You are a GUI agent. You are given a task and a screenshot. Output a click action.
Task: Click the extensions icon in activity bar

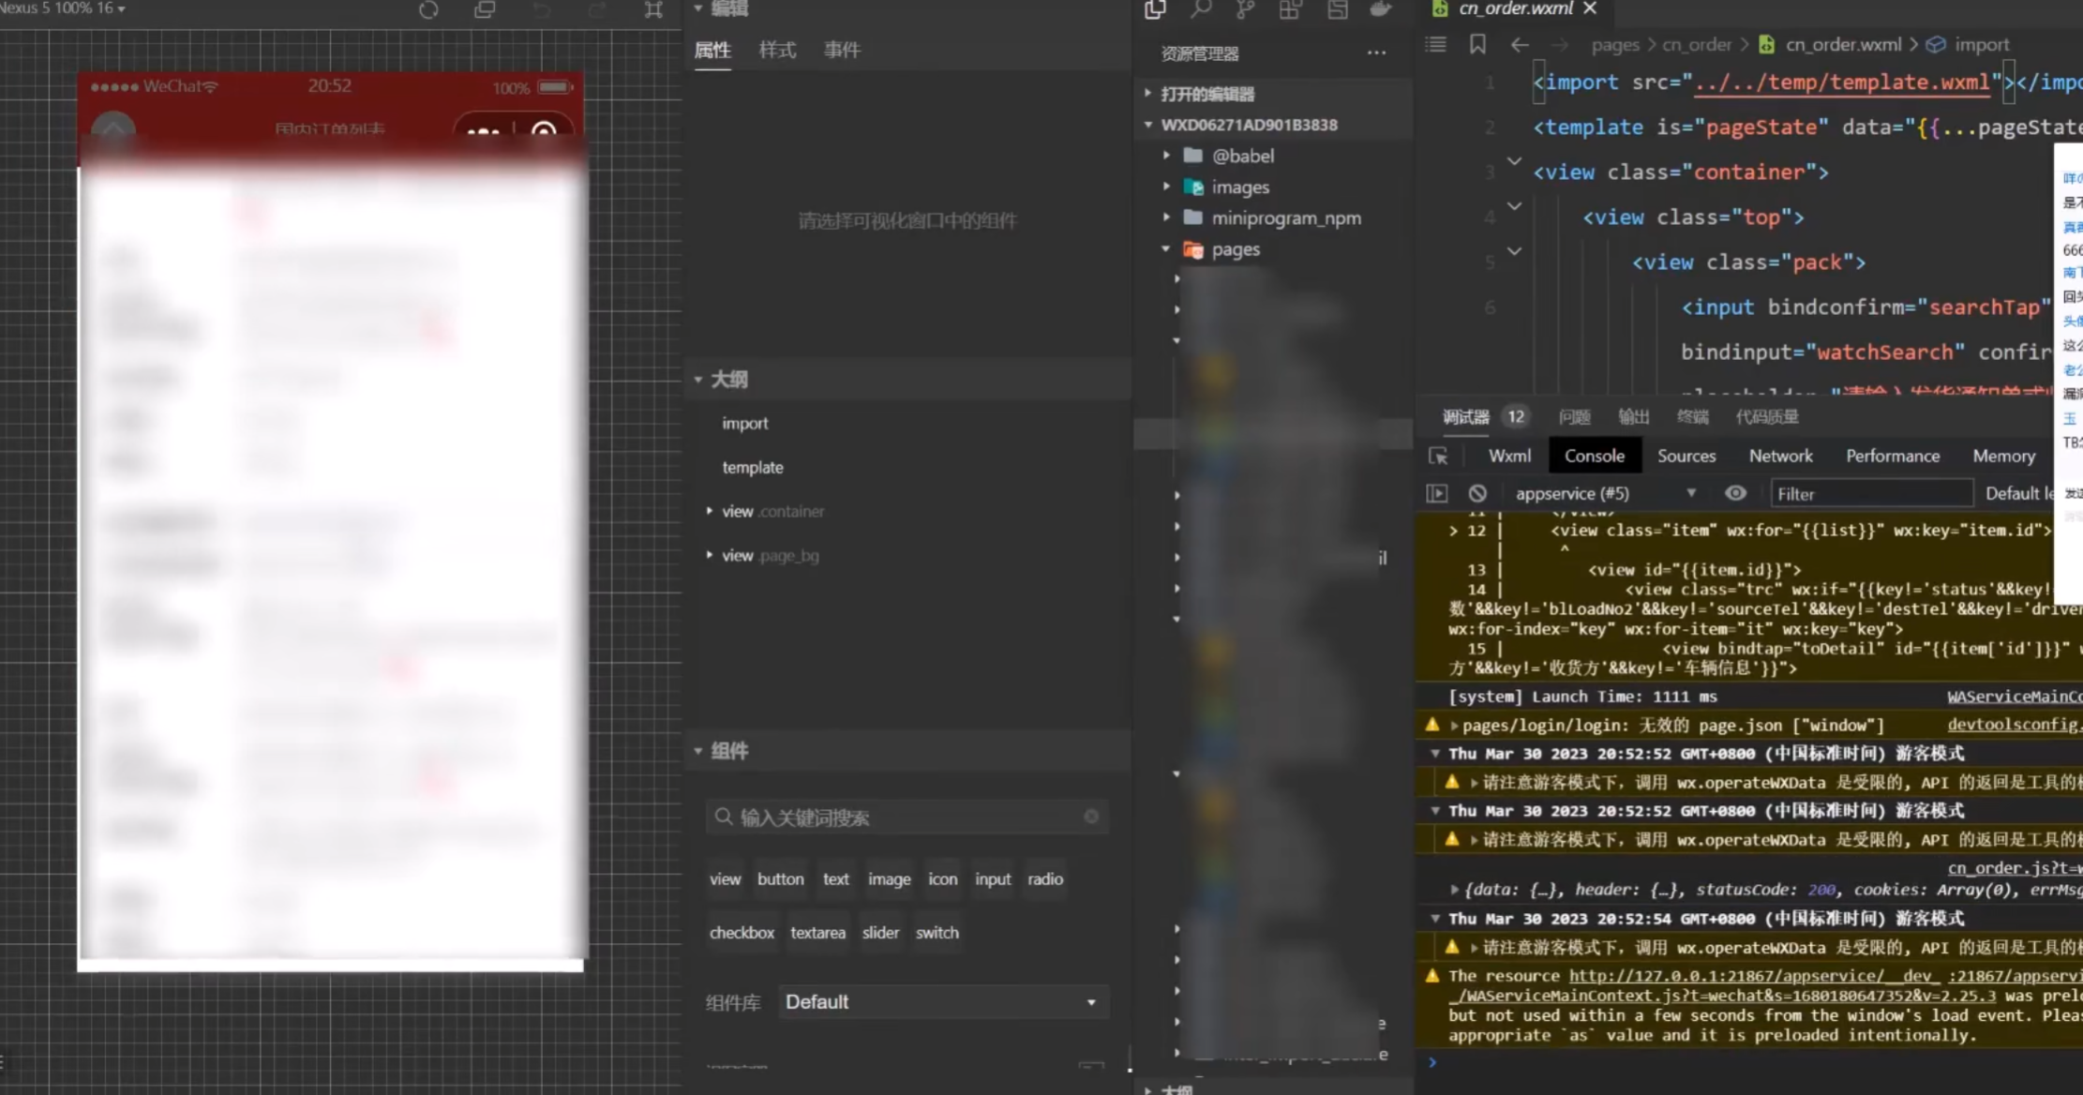pos(1290,9)
